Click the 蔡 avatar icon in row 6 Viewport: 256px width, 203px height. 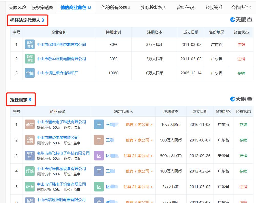(99, 201)
